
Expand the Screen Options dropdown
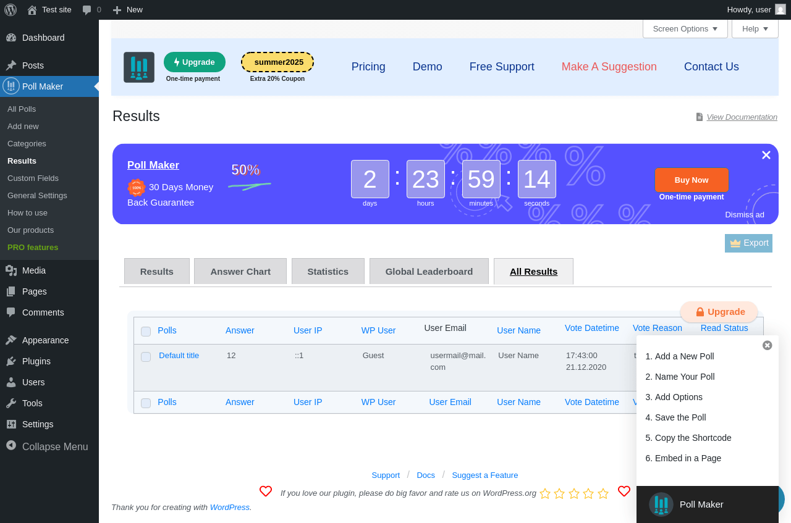(x=685, y=28)
